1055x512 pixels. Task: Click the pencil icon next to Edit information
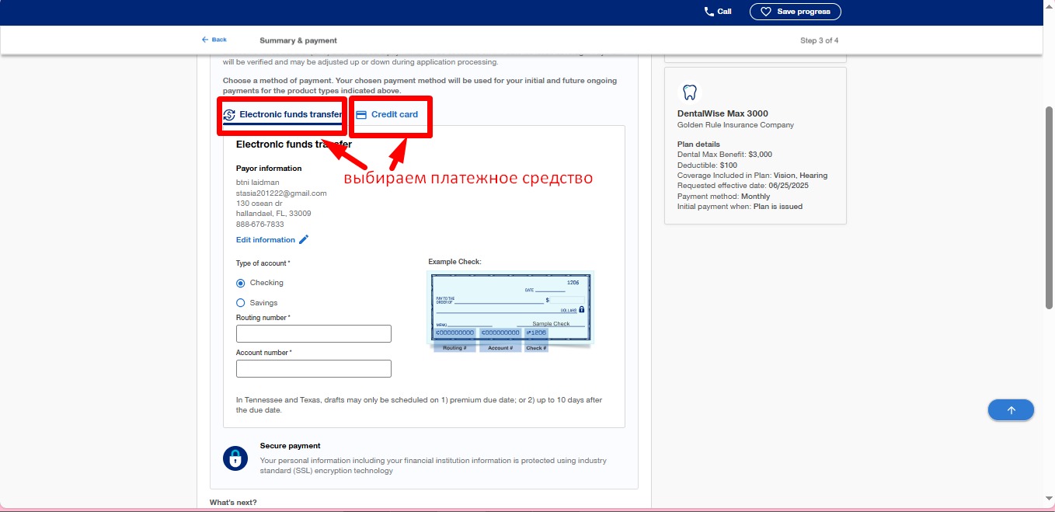pos(304,239)
